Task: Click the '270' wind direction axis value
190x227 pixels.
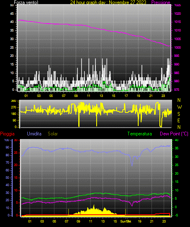Action: [13, 108]
